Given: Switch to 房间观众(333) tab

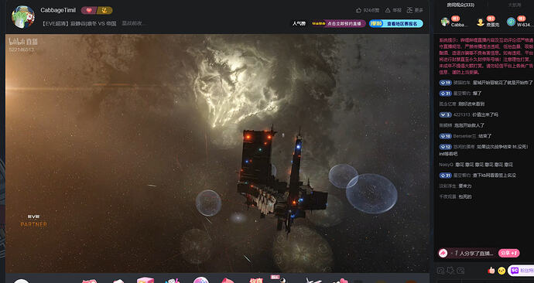Looking at the screenshot, I should (x=460, y=5).
